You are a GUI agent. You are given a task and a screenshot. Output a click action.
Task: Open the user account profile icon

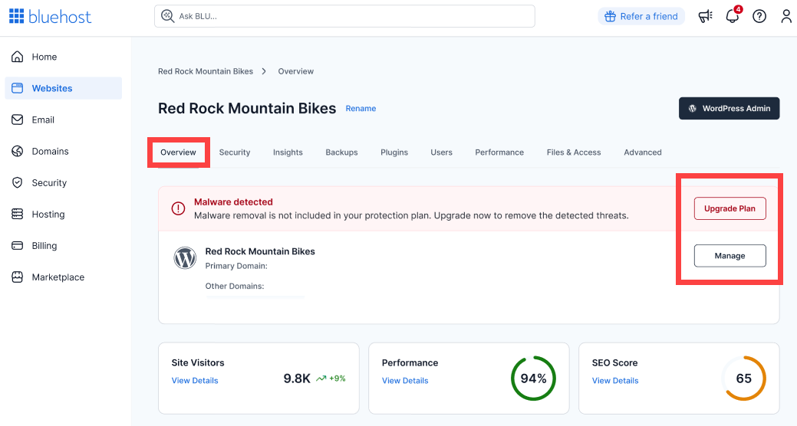[785, 16]
